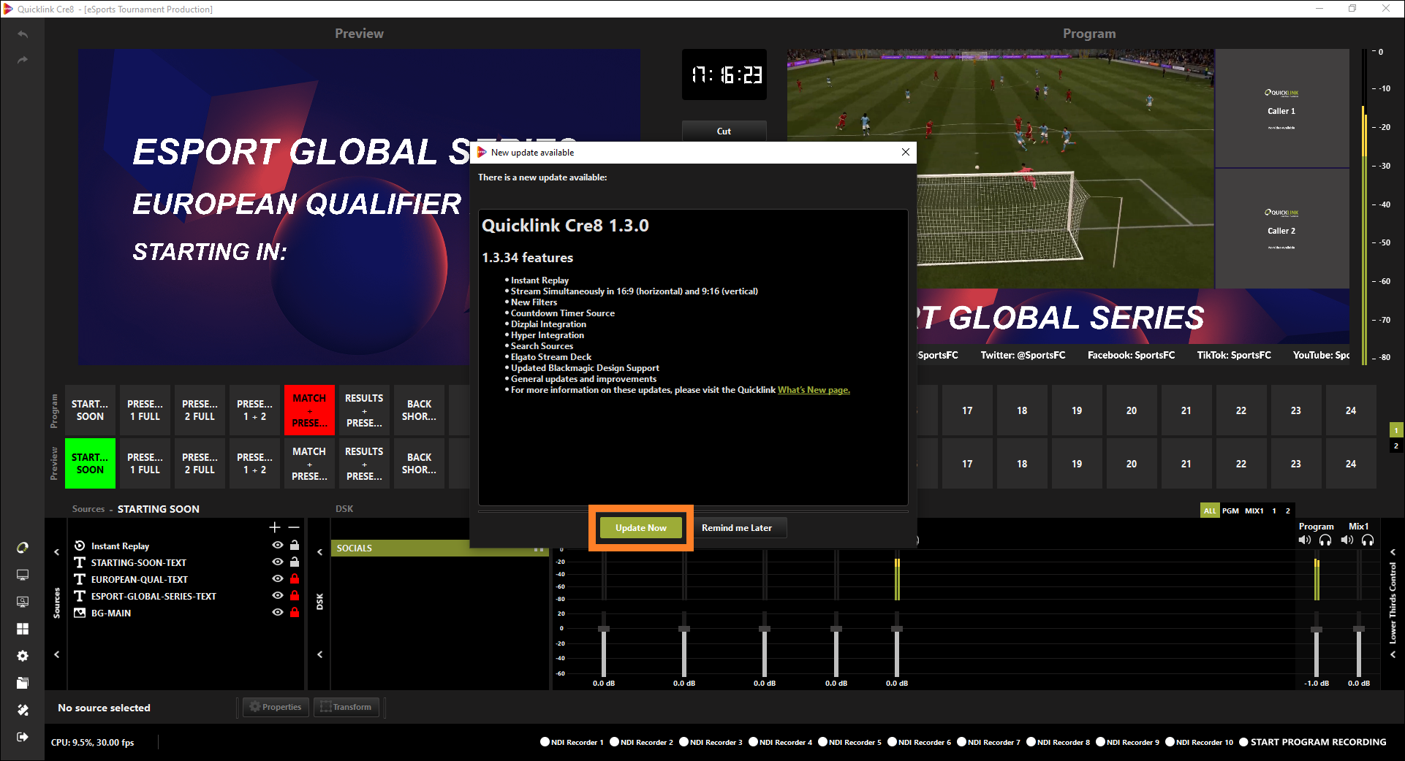1405x761 pixels.
Task: Click the undo arrow icon
Action: (23, 34)
